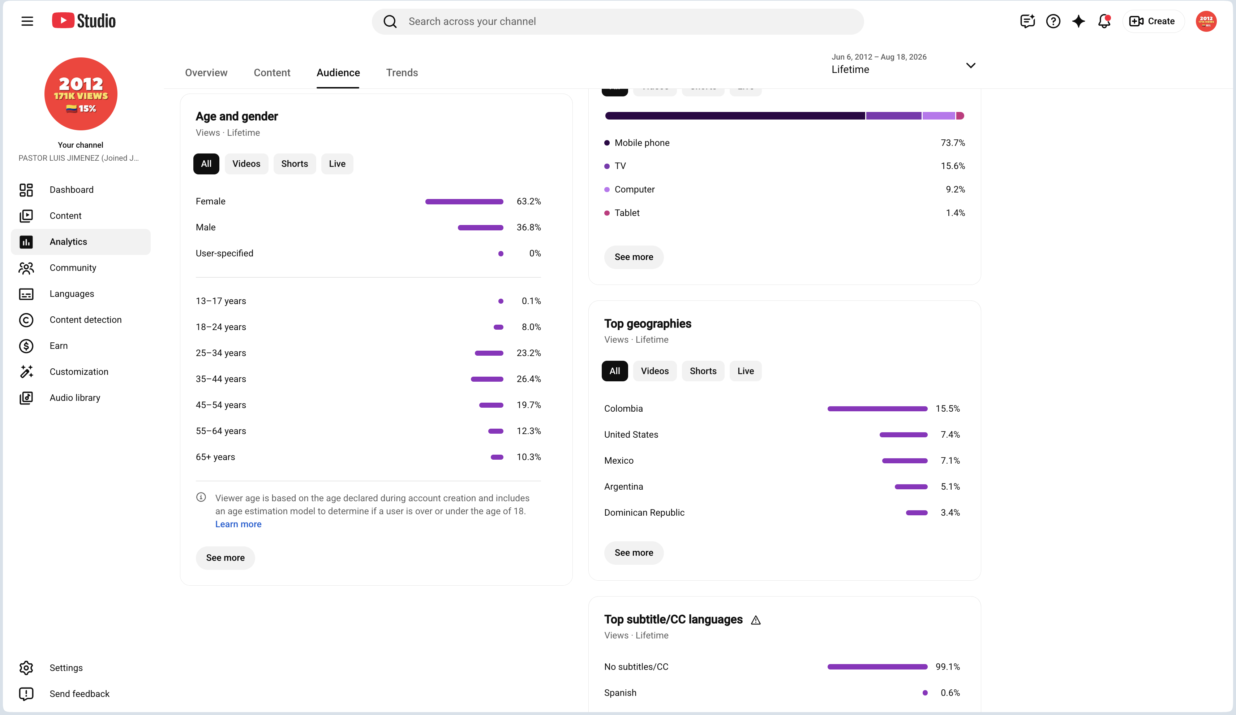Switch to the Overview tab

click(206, 73)
